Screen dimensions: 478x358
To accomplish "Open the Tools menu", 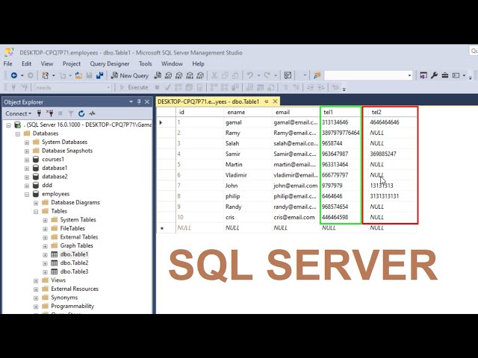I will coord(146,63).
